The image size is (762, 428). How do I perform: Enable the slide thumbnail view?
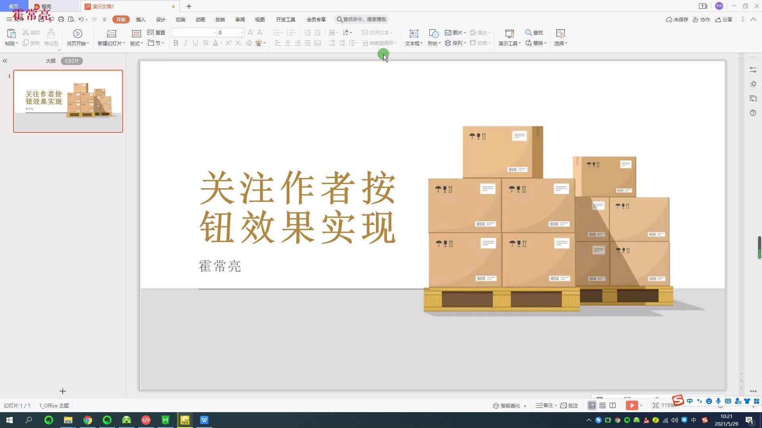click(x=71, y=61)
